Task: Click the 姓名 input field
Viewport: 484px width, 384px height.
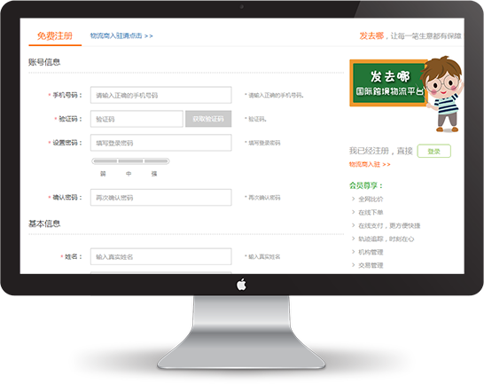Action: (x=160, y=256)
